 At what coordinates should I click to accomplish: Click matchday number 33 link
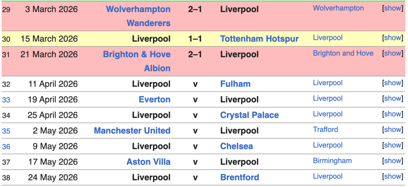click(x=6, y=100)
